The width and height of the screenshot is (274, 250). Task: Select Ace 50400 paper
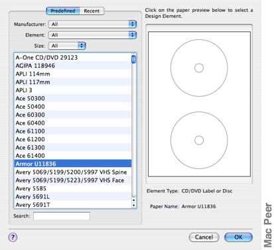click(x=73, y=107)
